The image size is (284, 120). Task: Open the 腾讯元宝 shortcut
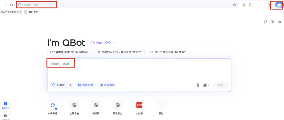coord(118,107)
